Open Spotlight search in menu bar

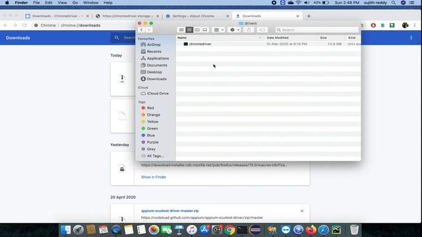click(x=394, y=3)
